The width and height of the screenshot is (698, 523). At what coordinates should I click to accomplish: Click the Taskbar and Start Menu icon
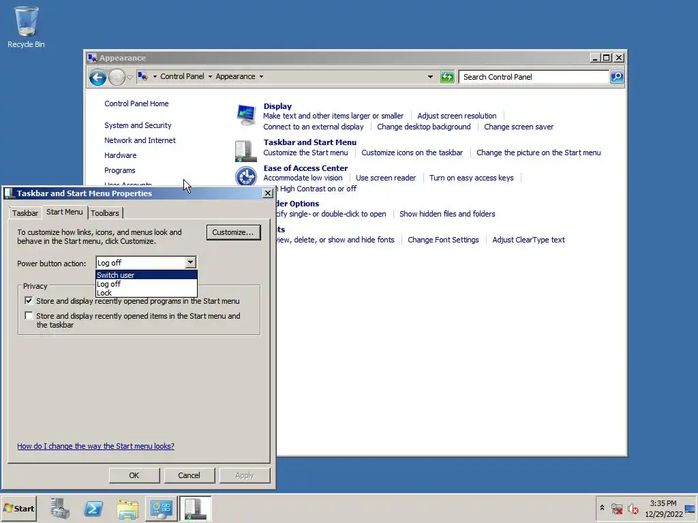tap(245, 151)
